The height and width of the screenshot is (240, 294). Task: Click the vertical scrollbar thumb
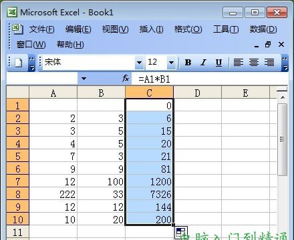[x=283, y=139]
